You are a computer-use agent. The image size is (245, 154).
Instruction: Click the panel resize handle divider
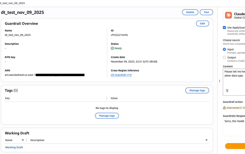[219, 81]
